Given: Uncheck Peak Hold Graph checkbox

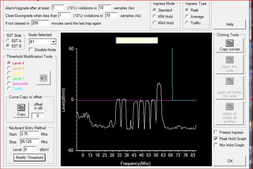Looking at the screenshot, I should click(216, 139).
